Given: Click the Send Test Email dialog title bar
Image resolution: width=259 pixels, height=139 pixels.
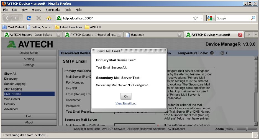Looking at the screenshot, I should 129,51.
